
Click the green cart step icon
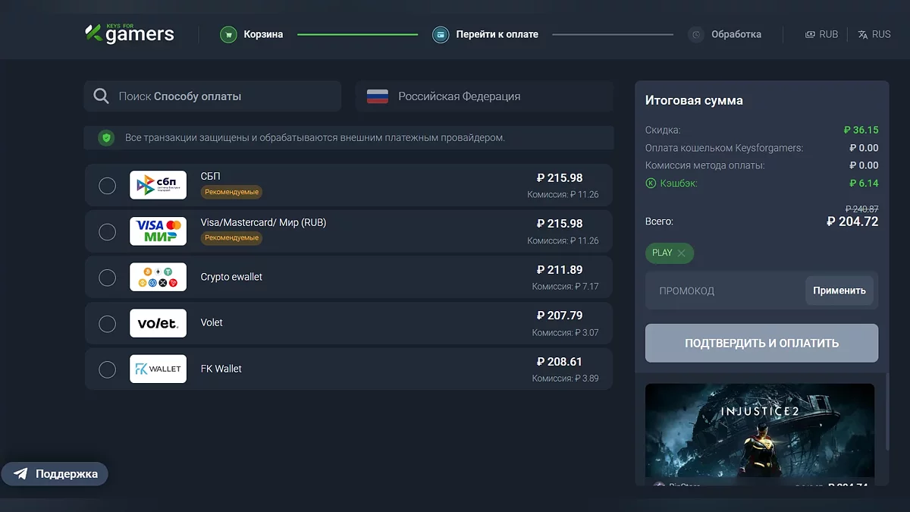(228, 34)
